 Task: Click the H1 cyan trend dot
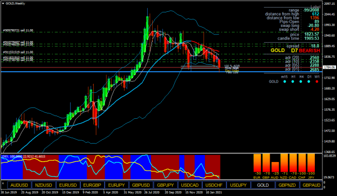coord(292,82)
